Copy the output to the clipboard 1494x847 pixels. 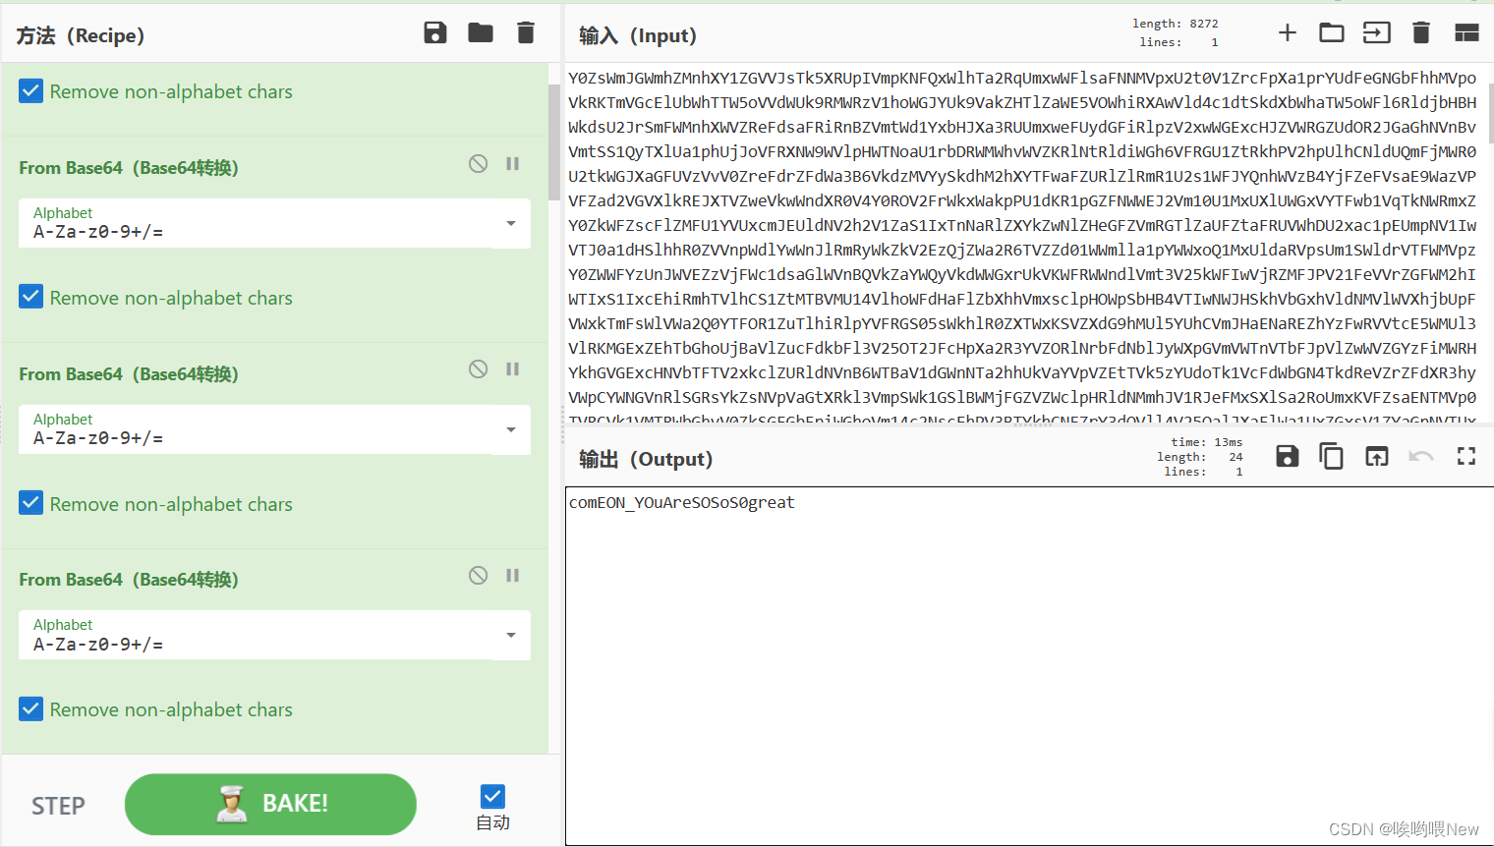pyautogui.click(x=1332, y=456)
